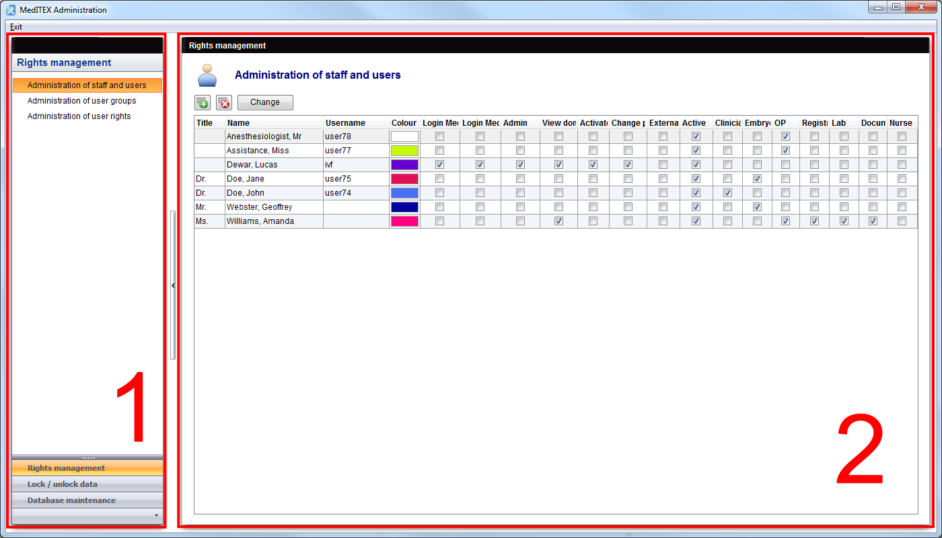The width and height of the screenshot is (942, 538).
Task: Click username cell "ivf"
Action: pos(356,165)
